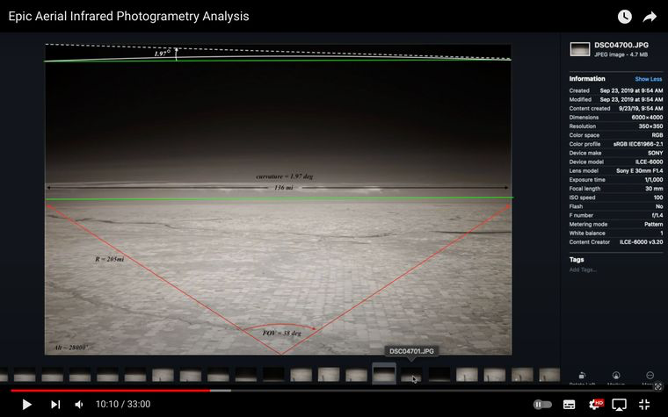
Task: Select the highlighted filmstrip thumbnail
Action: (383, 374)
